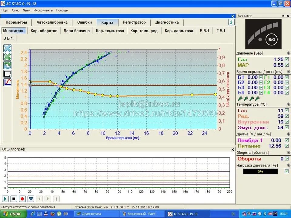
Task: Open the Кор. оборотов map tab
Action: click(x=44, y=31)
